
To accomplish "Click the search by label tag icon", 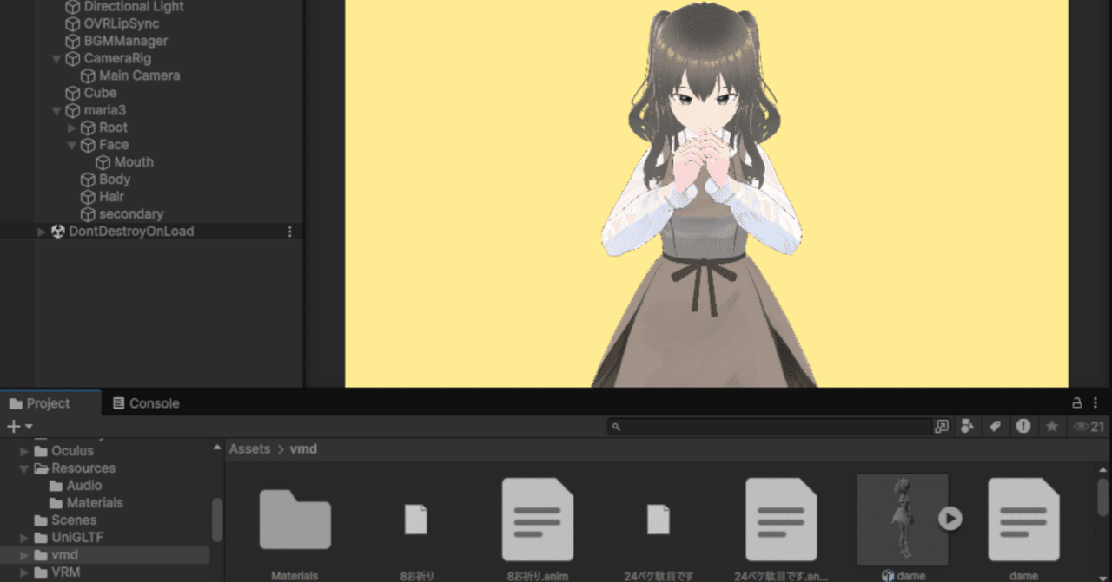I will 996,426.
